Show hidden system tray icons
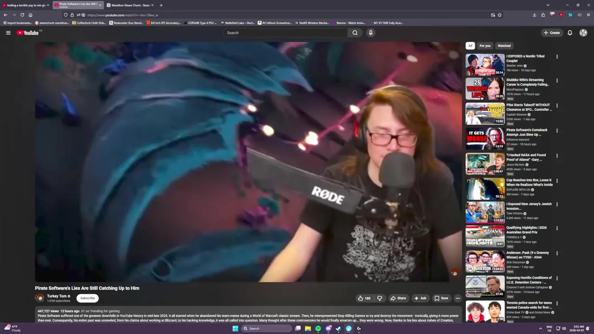The height and width of the screenshot is (334, 594). [541, 328]
